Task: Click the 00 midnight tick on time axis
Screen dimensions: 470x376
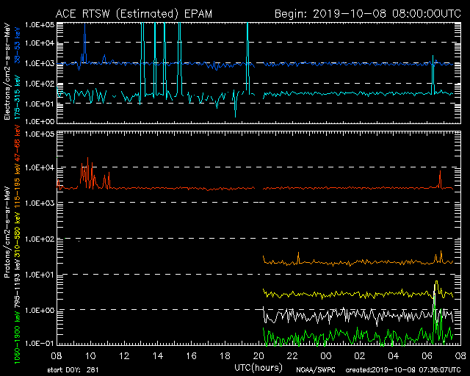Action: click(326, 354)
